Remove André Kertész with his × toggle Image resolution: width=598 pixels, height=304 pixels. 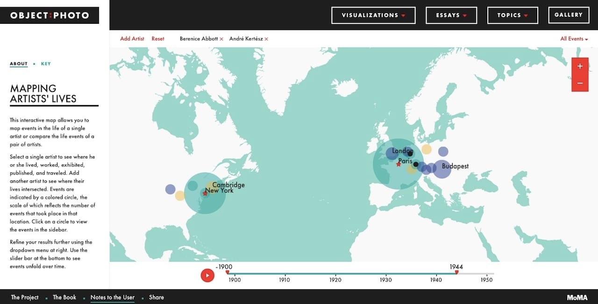pos(266,39)
